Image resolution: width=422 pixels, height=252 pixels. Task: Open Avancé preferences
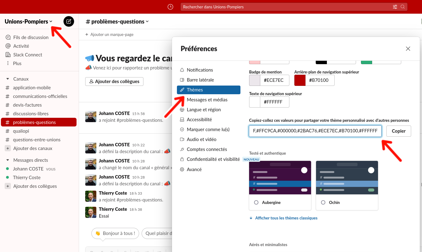click(209, 170)
